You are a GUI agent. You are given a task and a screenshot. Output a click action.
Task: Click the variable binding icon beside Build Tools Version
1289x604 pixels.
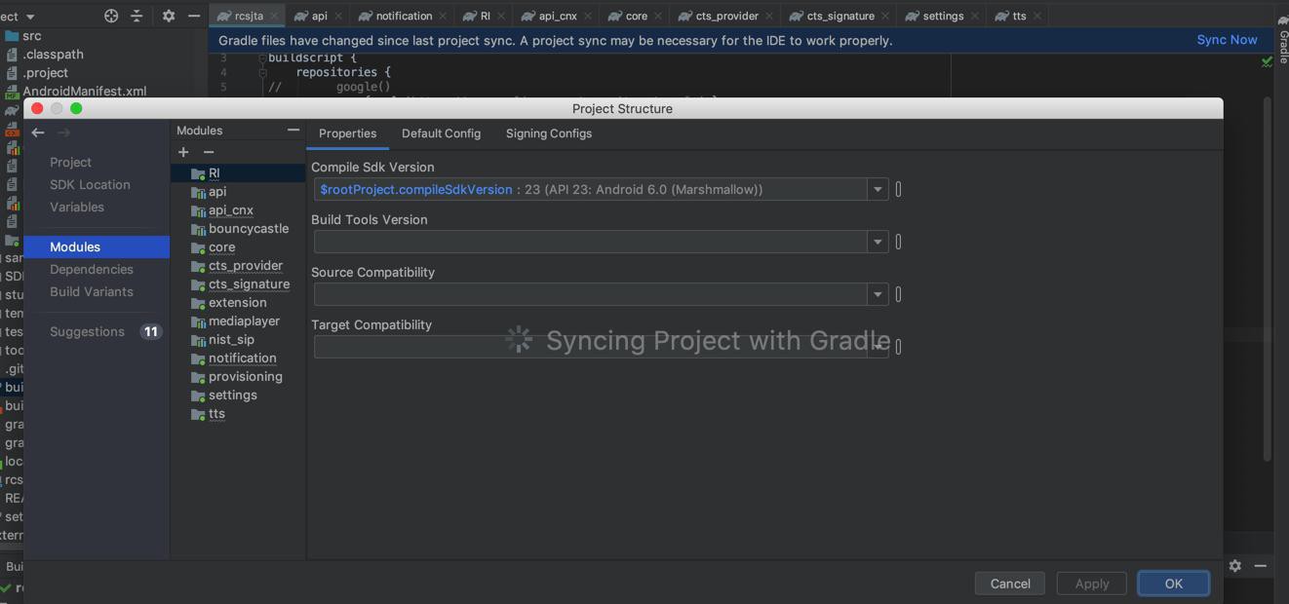[898, 242]
